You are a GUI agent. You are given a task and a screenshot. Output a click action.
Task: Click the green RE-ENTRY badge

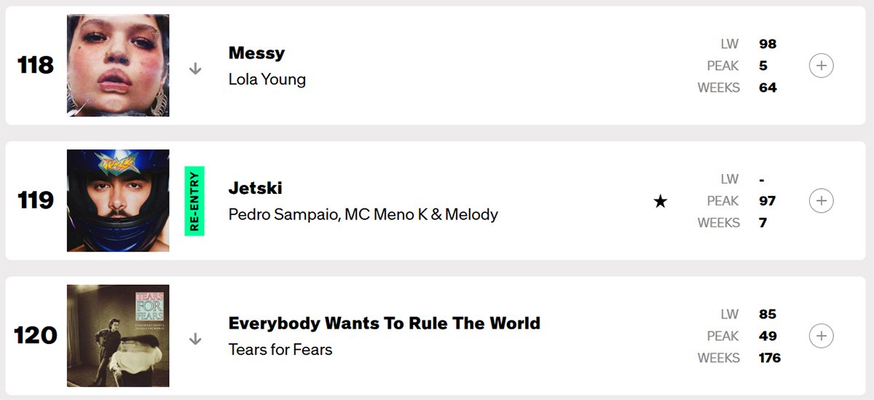click(x=194, y=201)
